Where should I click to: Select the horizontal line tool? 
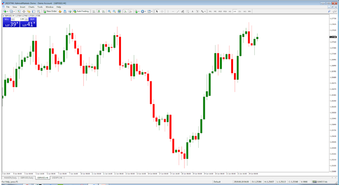click(173, 11)
